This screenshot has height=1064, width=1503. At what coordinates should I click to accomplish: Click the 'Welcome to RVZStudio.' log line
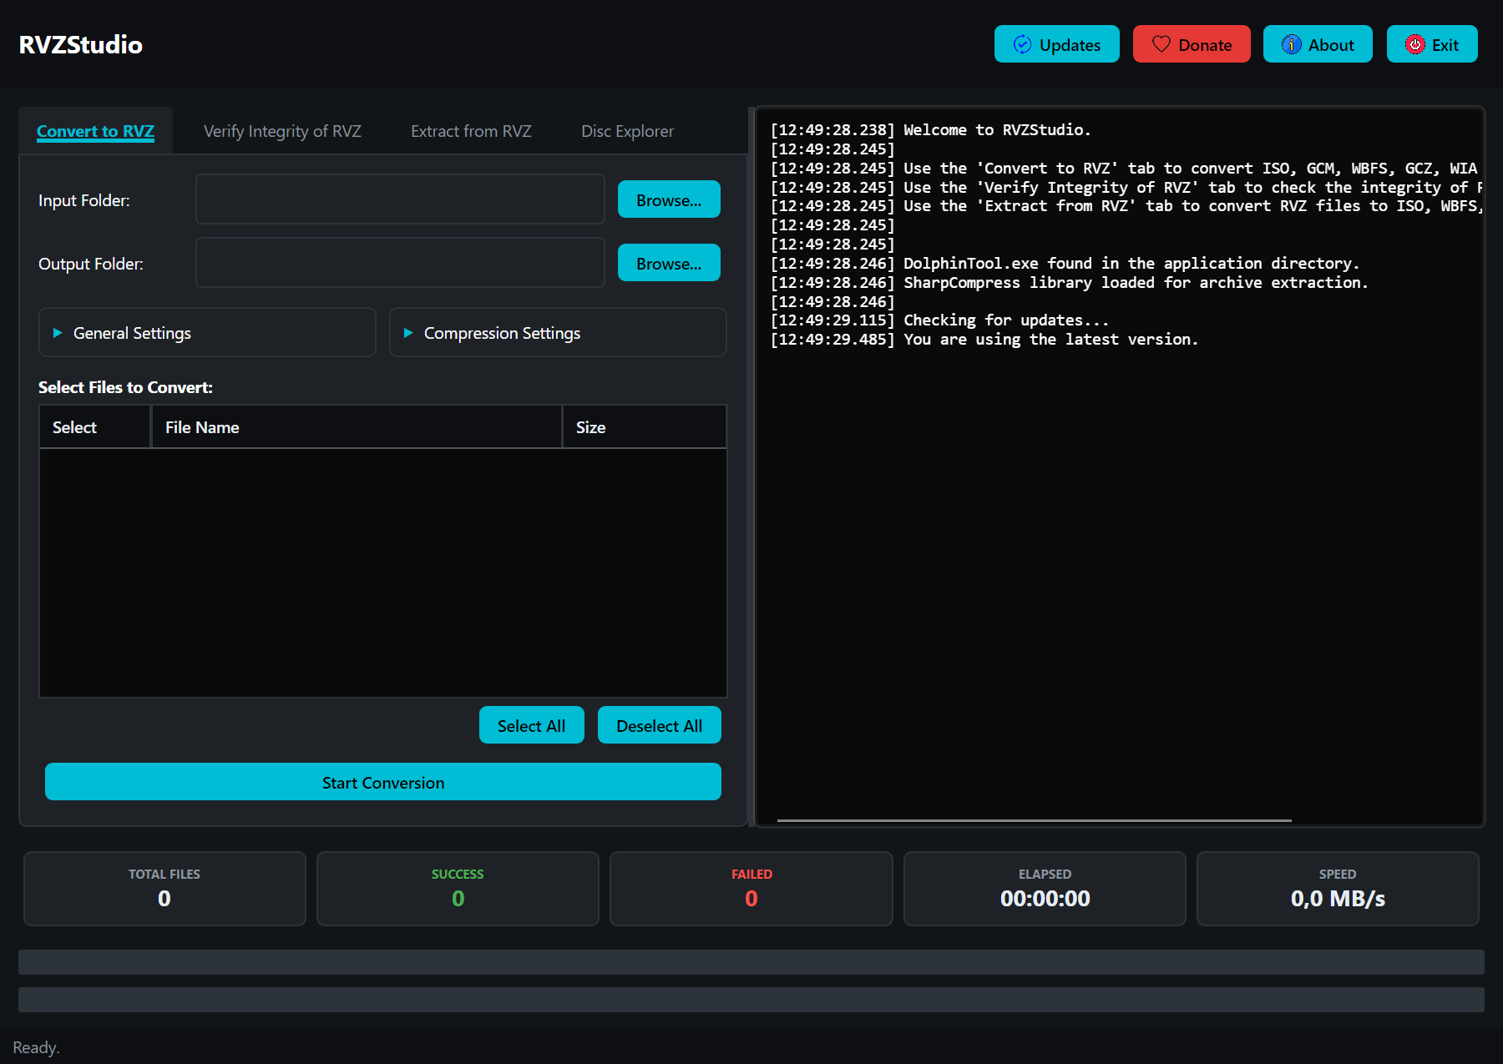coord(930,130)
